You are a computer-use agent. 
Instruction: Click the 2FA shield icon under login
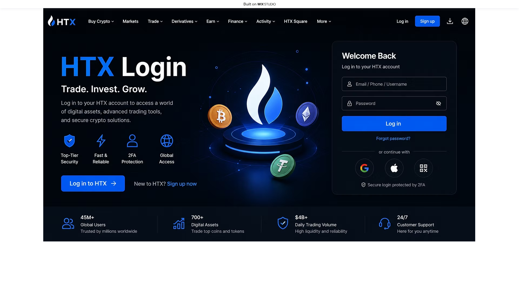[x=363, y=185]
